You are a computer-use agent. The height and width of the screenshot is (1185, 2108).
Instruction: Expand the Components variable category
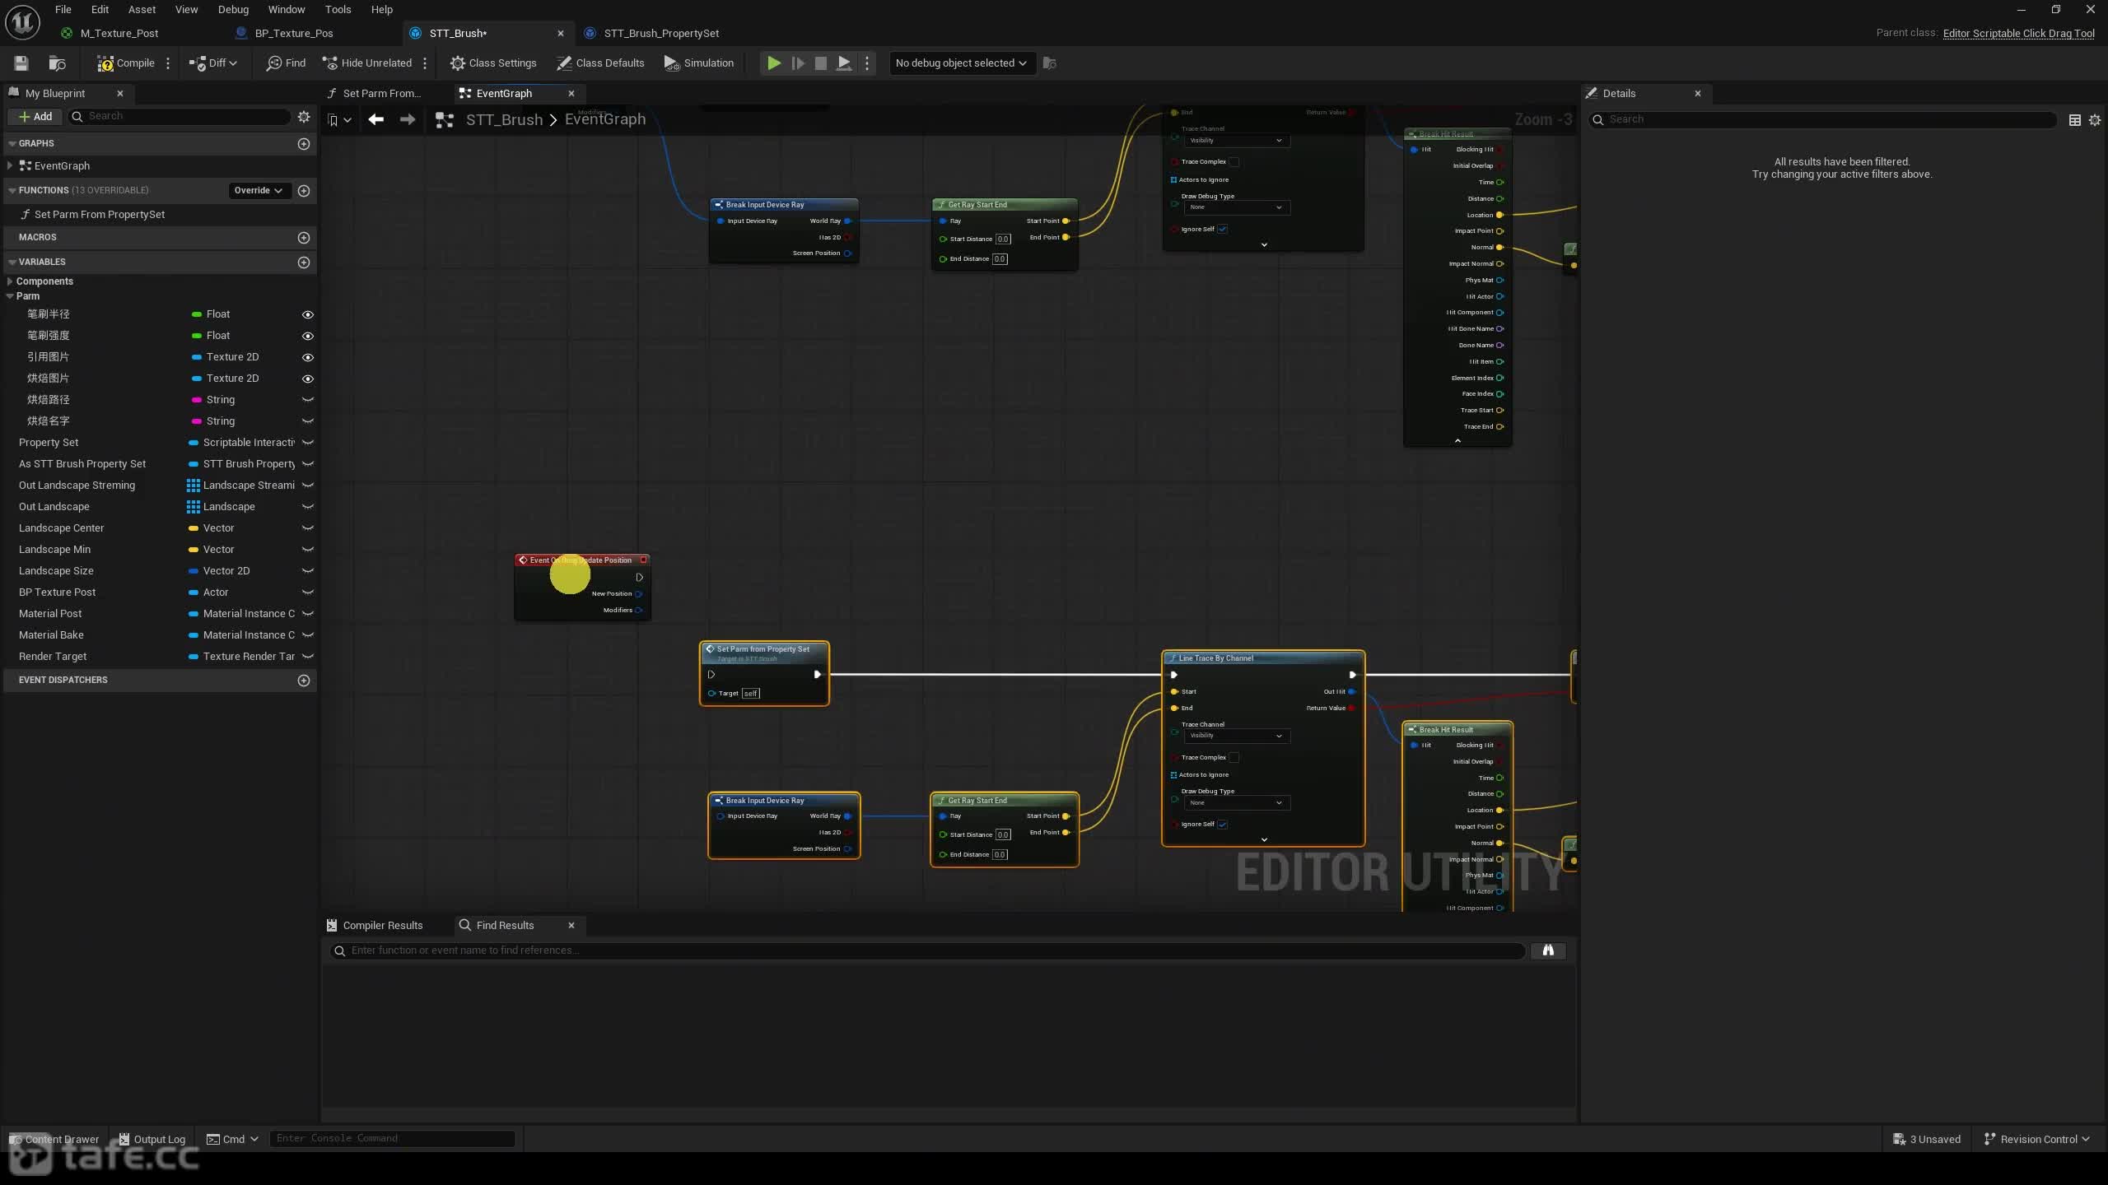tap(10, 281)
